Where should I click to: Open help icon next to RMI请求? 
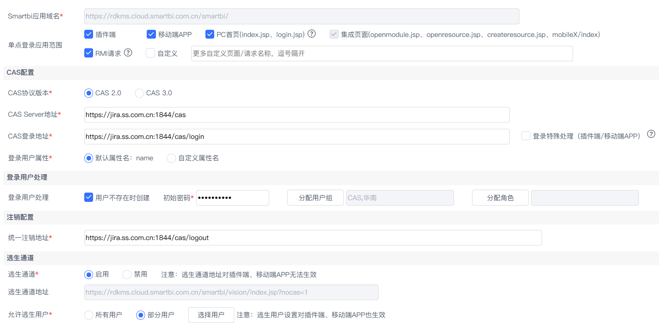pyautogui.click(x=128, y=53)
